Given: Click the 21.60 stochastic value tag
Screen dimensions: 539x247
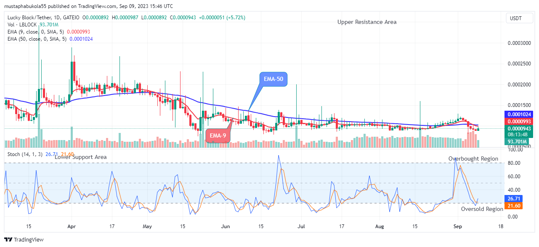Looking at the screenshot, I should point(514,205).
